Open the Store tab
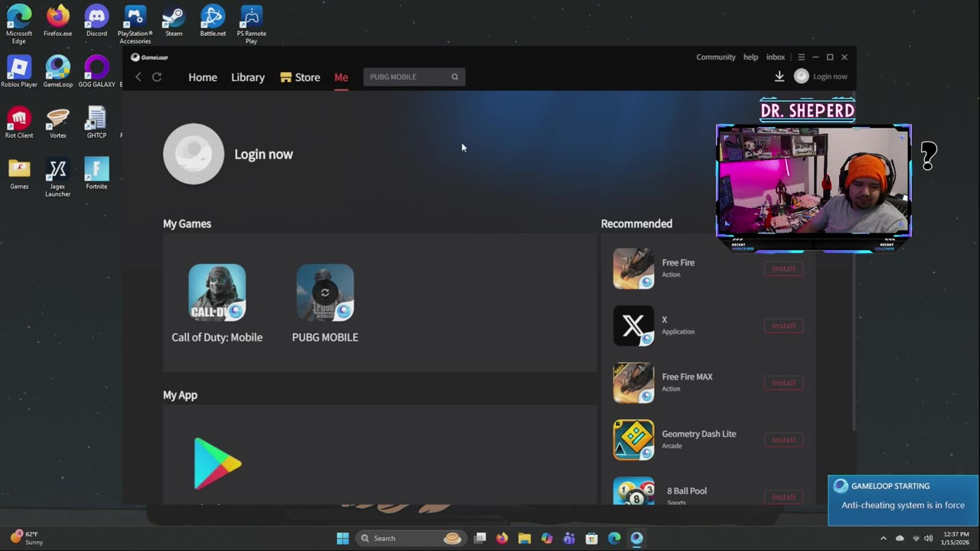 [x=300, y=77]
